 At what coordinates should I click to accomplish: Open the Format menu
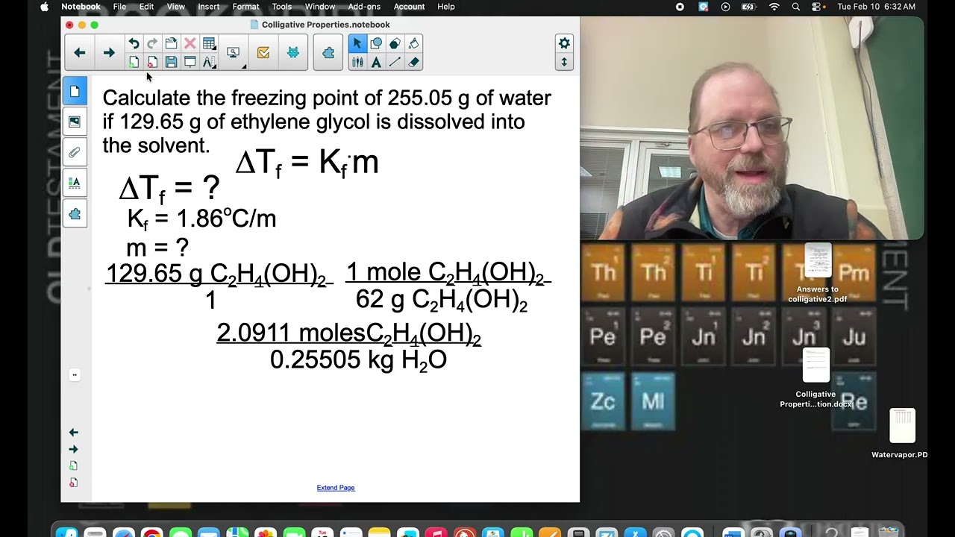pos(245,7)
